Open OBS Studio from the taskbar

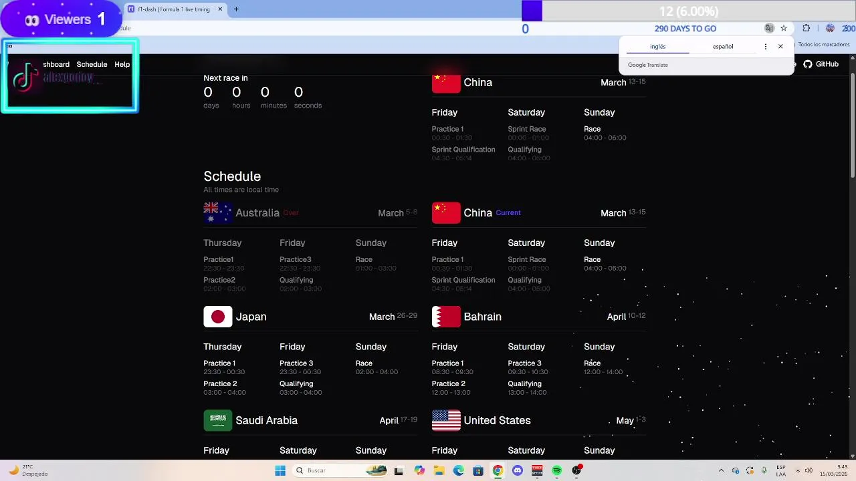(x=576, y=470)
